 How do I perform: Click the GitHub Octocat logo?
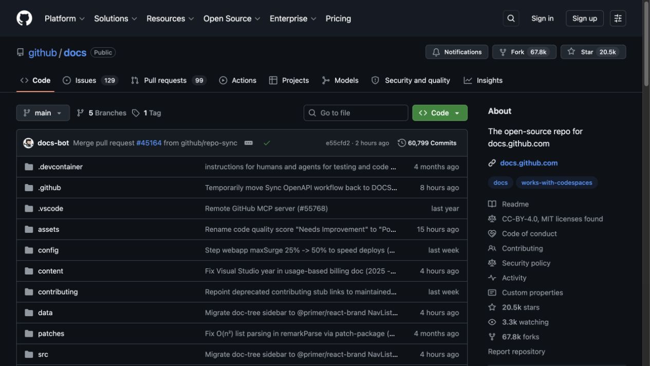[x=24, y=19]
